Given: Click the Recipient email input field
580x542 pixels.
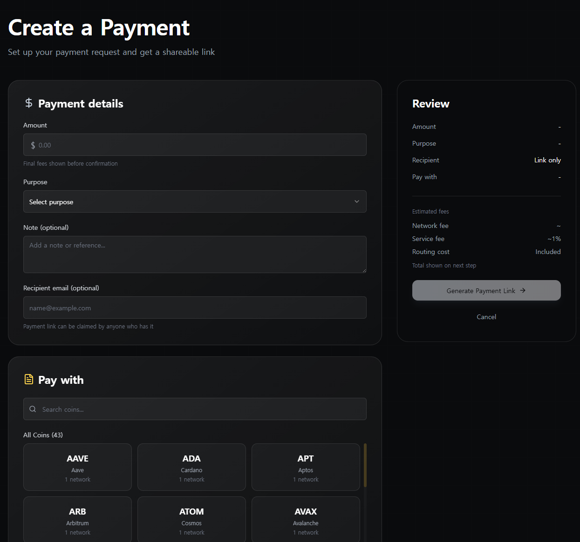Looking at the screenshot, I should pyautogui.click(x=195, y=308).
